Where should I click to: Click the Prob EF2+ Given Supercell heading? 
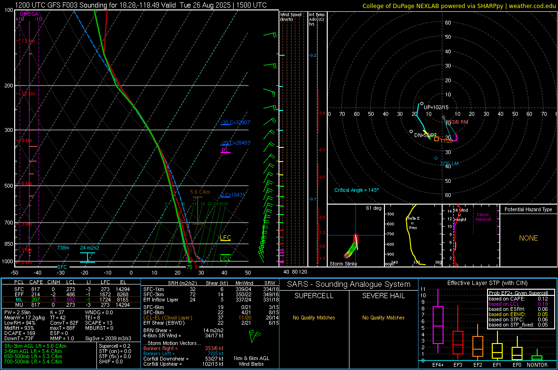tap(518, 293)
